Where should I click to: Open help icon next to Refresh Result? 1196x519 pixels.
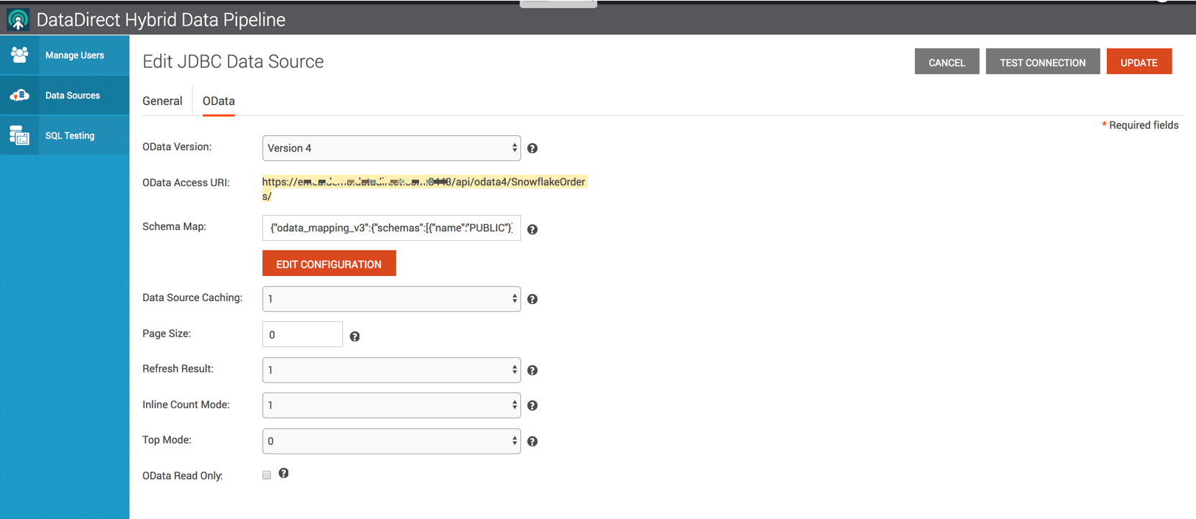tap(532, 370)
